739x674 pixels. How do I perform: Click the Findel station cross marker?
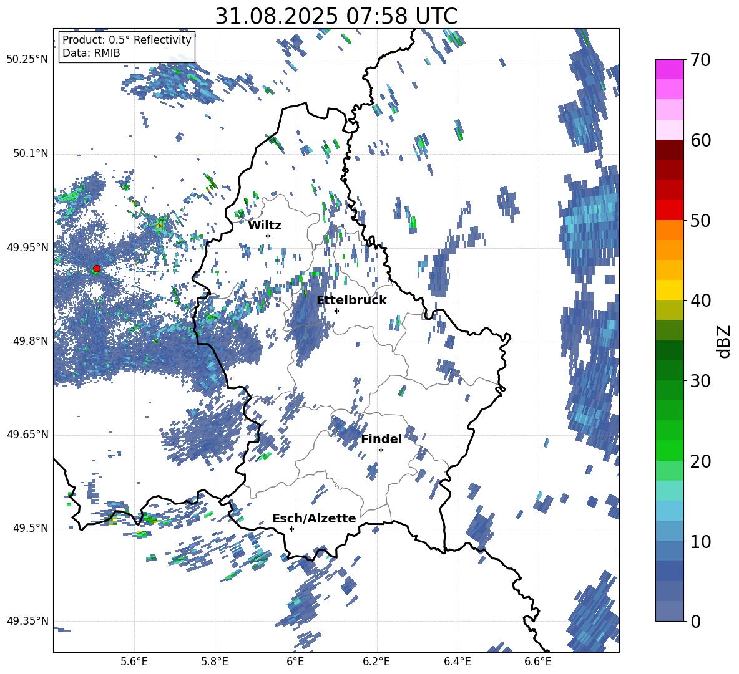[x=381, y=450]
